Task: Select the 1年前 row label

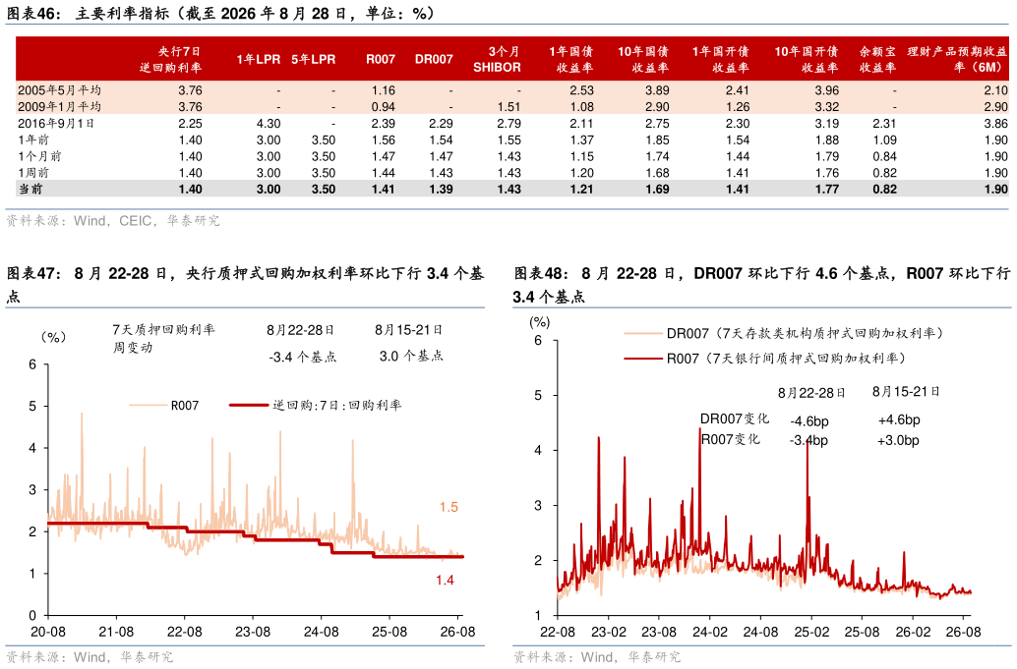Action: pyautogui.click(x=33, y=139)
